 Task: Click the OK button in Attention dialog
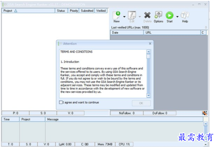tap(141, 103)
